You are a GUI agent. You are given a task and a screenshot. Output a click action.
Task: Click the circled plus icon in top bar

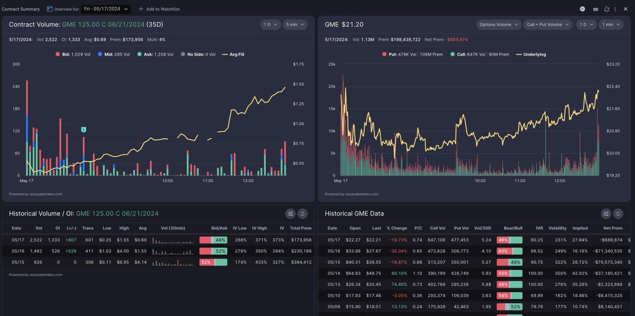(582, 9)
